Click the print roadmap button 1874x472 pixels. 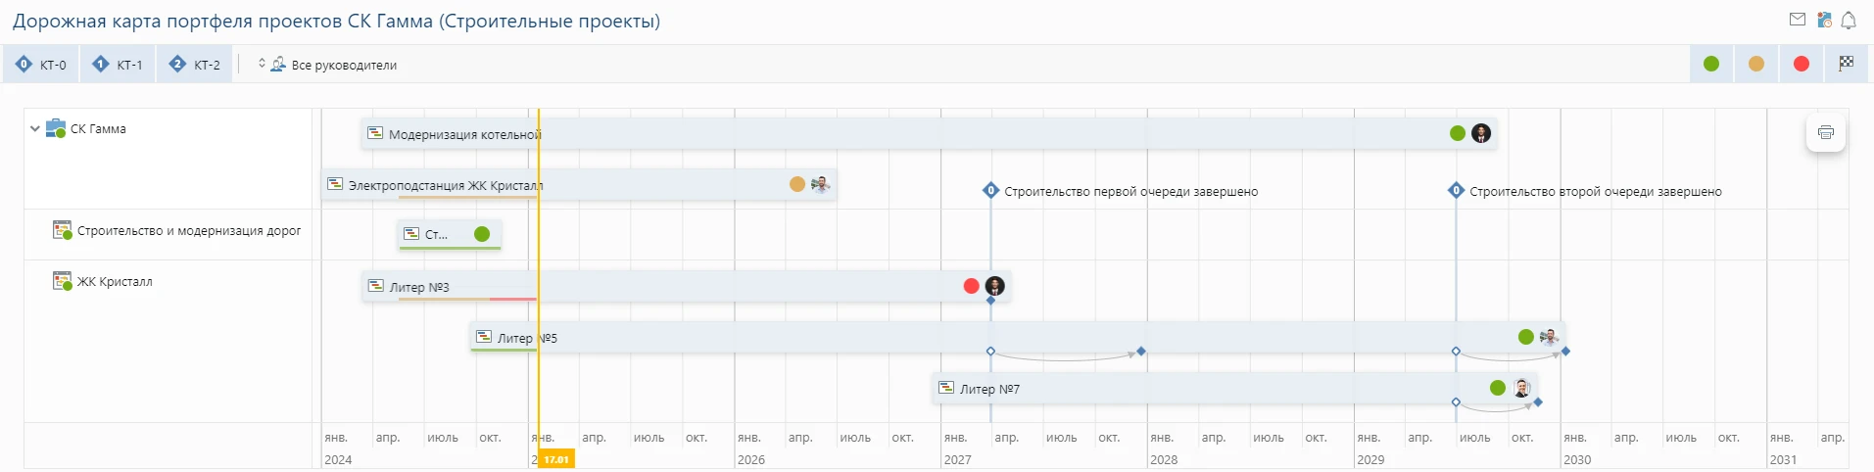click(x=1826, y=132)
